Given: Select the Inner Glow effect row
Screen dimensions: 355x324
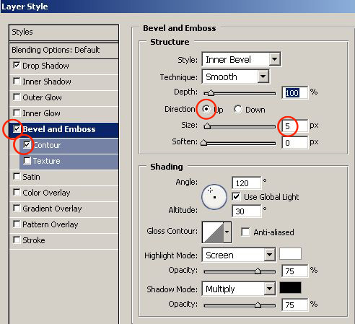Looking at the screenshot, I should (x=63, y=113).
